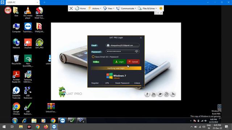Open local Windows Start button
This screenshot has width=232, height=130.
click(x=4, y=127)
